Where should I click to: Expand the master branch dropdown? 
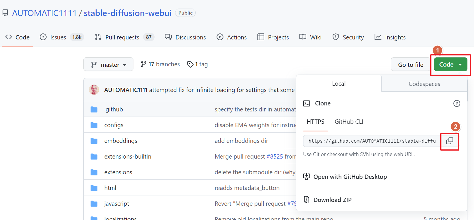[x=108, y=64]
